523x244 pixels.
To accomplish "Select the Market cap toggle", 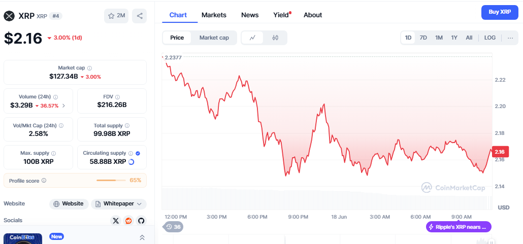I will 214,38.
